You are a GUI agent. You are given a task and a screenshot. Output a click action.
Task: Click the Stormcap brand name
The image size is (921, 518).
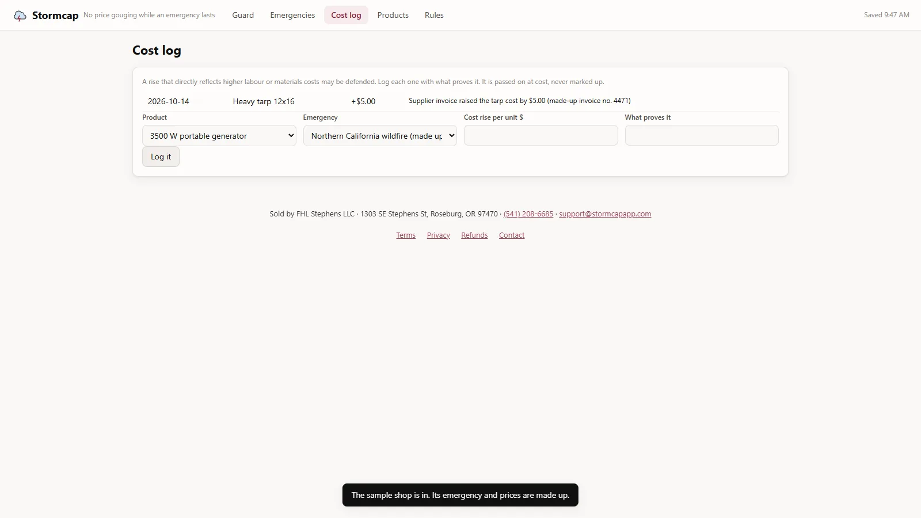[55, 16]
